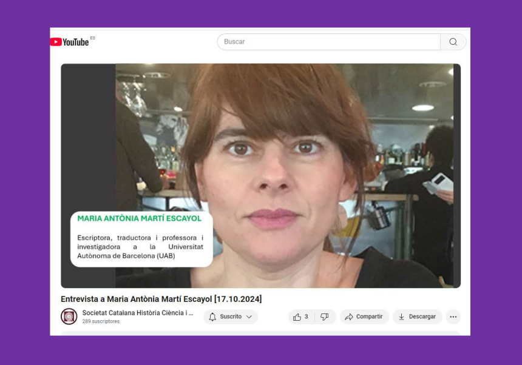Open Societat Catalana Història Ciència channel name
Screen dimensions: 522x365
click(x=138, y=313)
